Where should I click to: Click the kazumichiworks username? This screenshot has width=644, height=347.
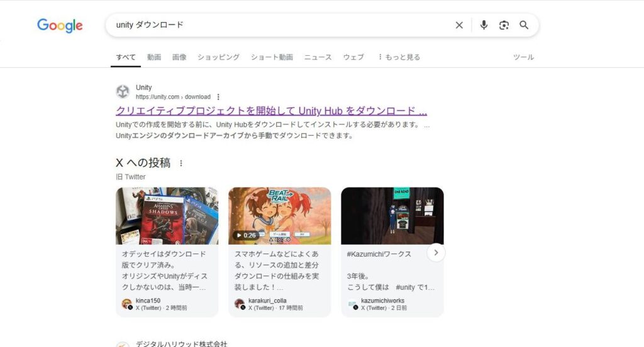(x=383, y=301)
